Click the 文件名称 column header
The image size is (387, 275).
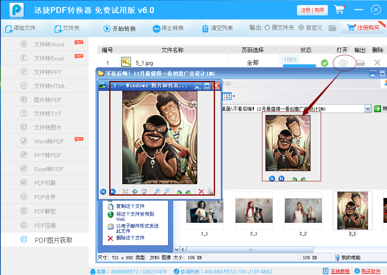click(x=172, y=50)
